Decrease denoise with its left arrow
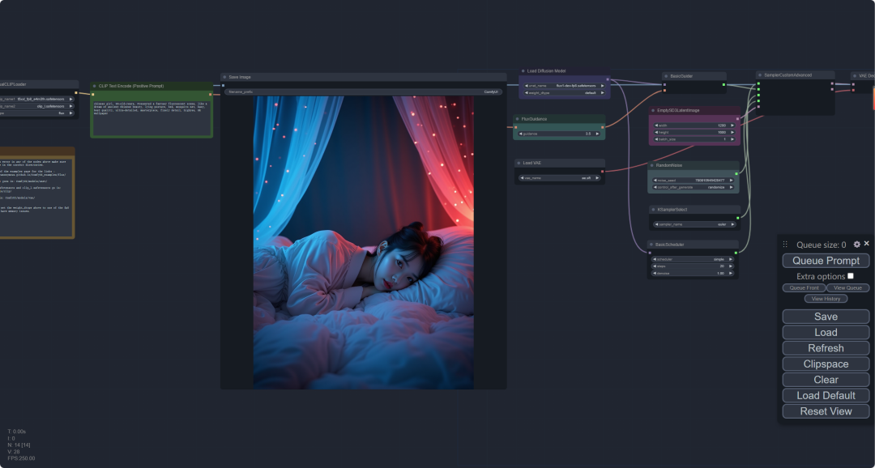 tap(655, 274)
